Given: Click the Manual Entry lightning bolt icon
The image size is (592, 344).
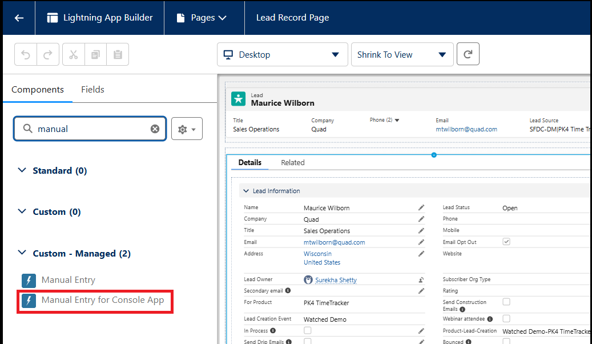Looking at the screenshot, I should 29,281.
